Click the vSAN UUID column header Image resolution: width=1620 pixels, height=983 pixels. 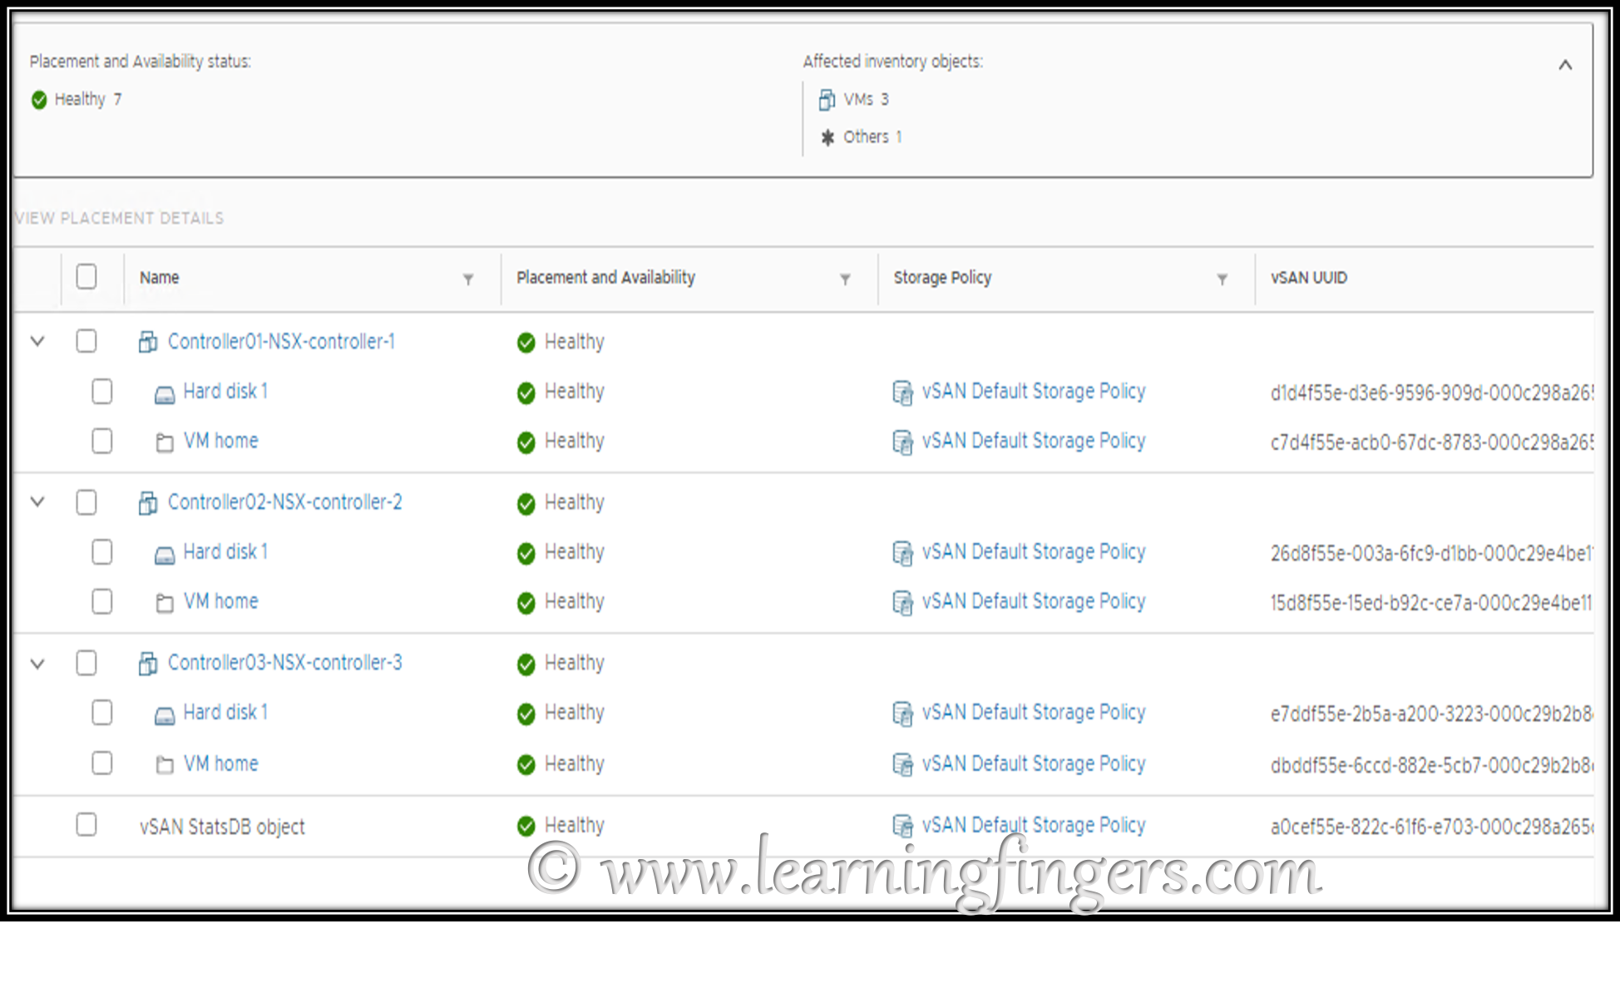1308,278
